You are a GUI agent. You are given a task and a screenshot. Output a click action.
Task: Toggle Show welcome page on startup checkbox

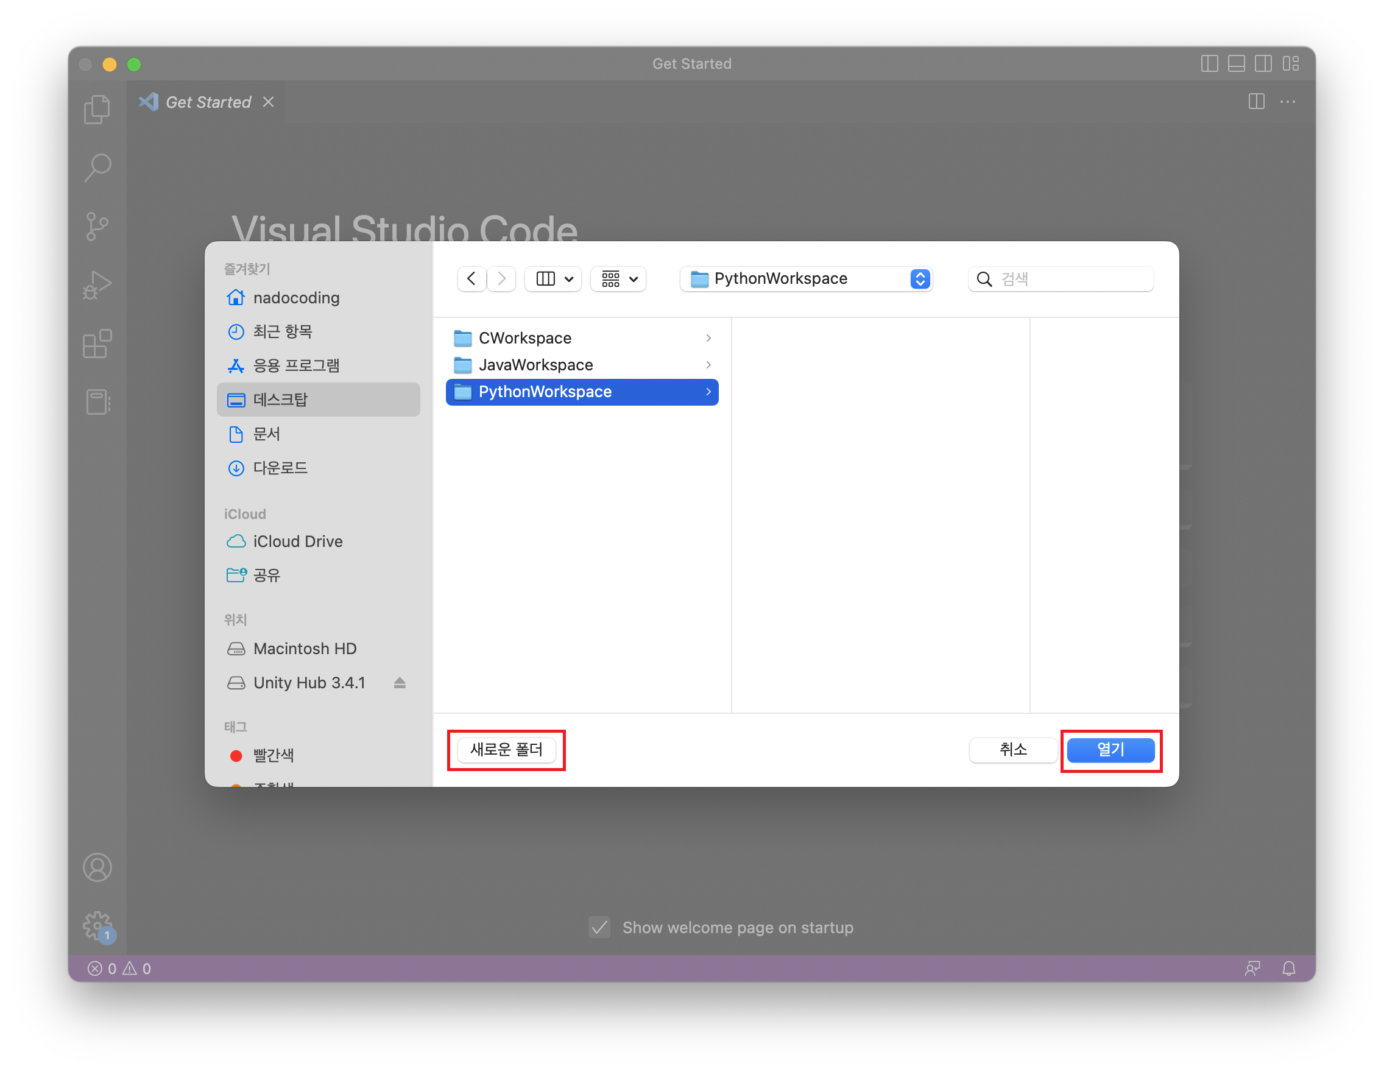click(599, 927)
